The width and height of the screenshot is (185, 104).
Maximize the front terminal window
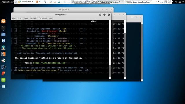104,15
